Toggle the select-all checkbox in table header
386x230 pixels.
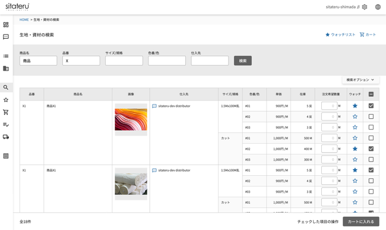coord(371,94)
